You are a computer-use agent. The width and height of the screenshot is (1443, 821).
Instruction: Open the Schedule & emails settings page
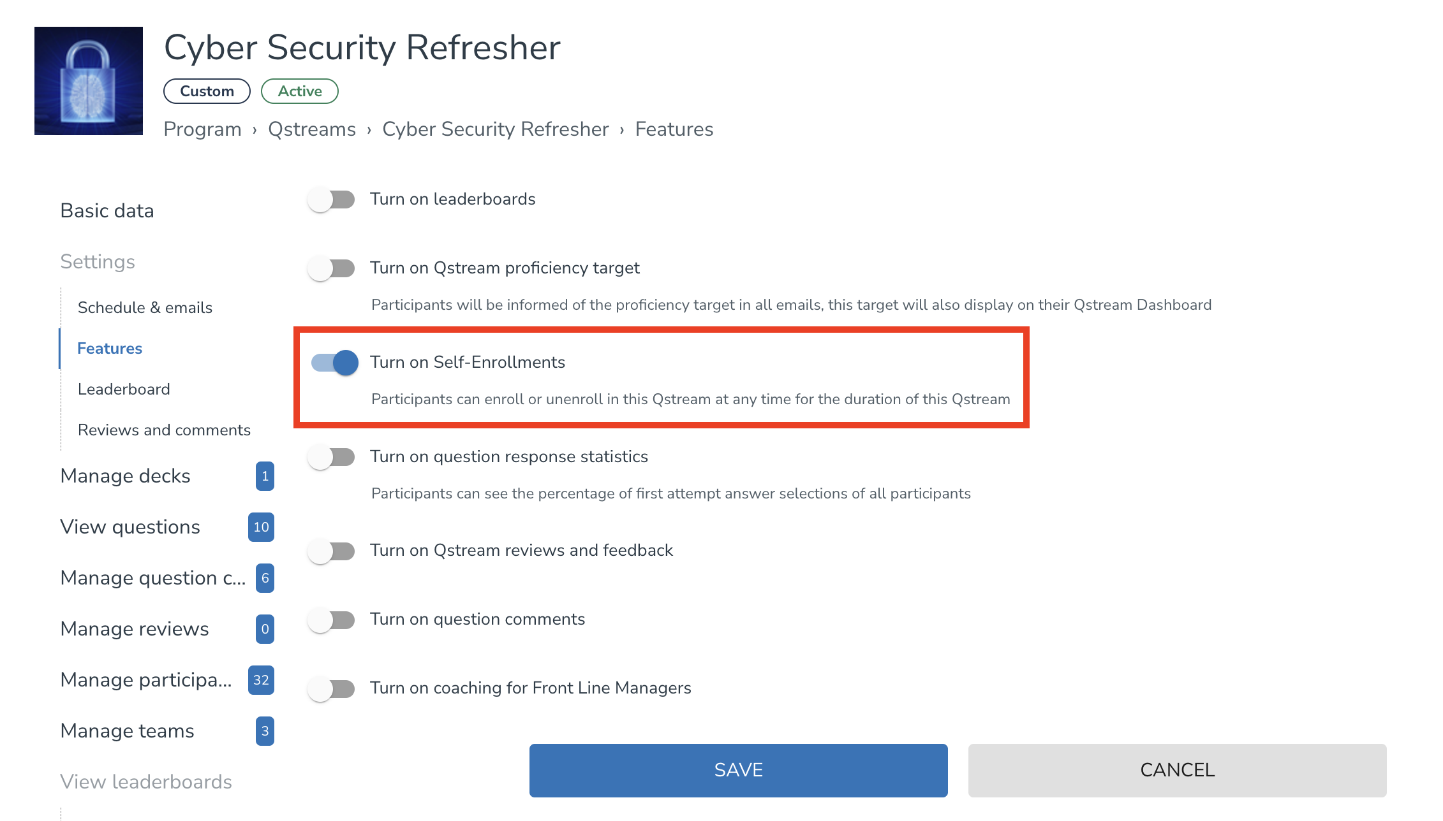click(x=145, y=308)
